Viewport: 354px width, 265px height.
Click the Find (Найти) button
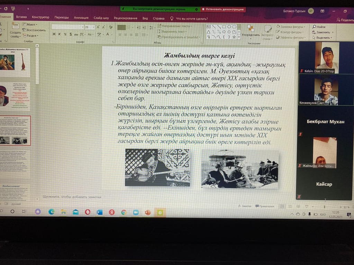pyautogui.click(x=319, y=27)
